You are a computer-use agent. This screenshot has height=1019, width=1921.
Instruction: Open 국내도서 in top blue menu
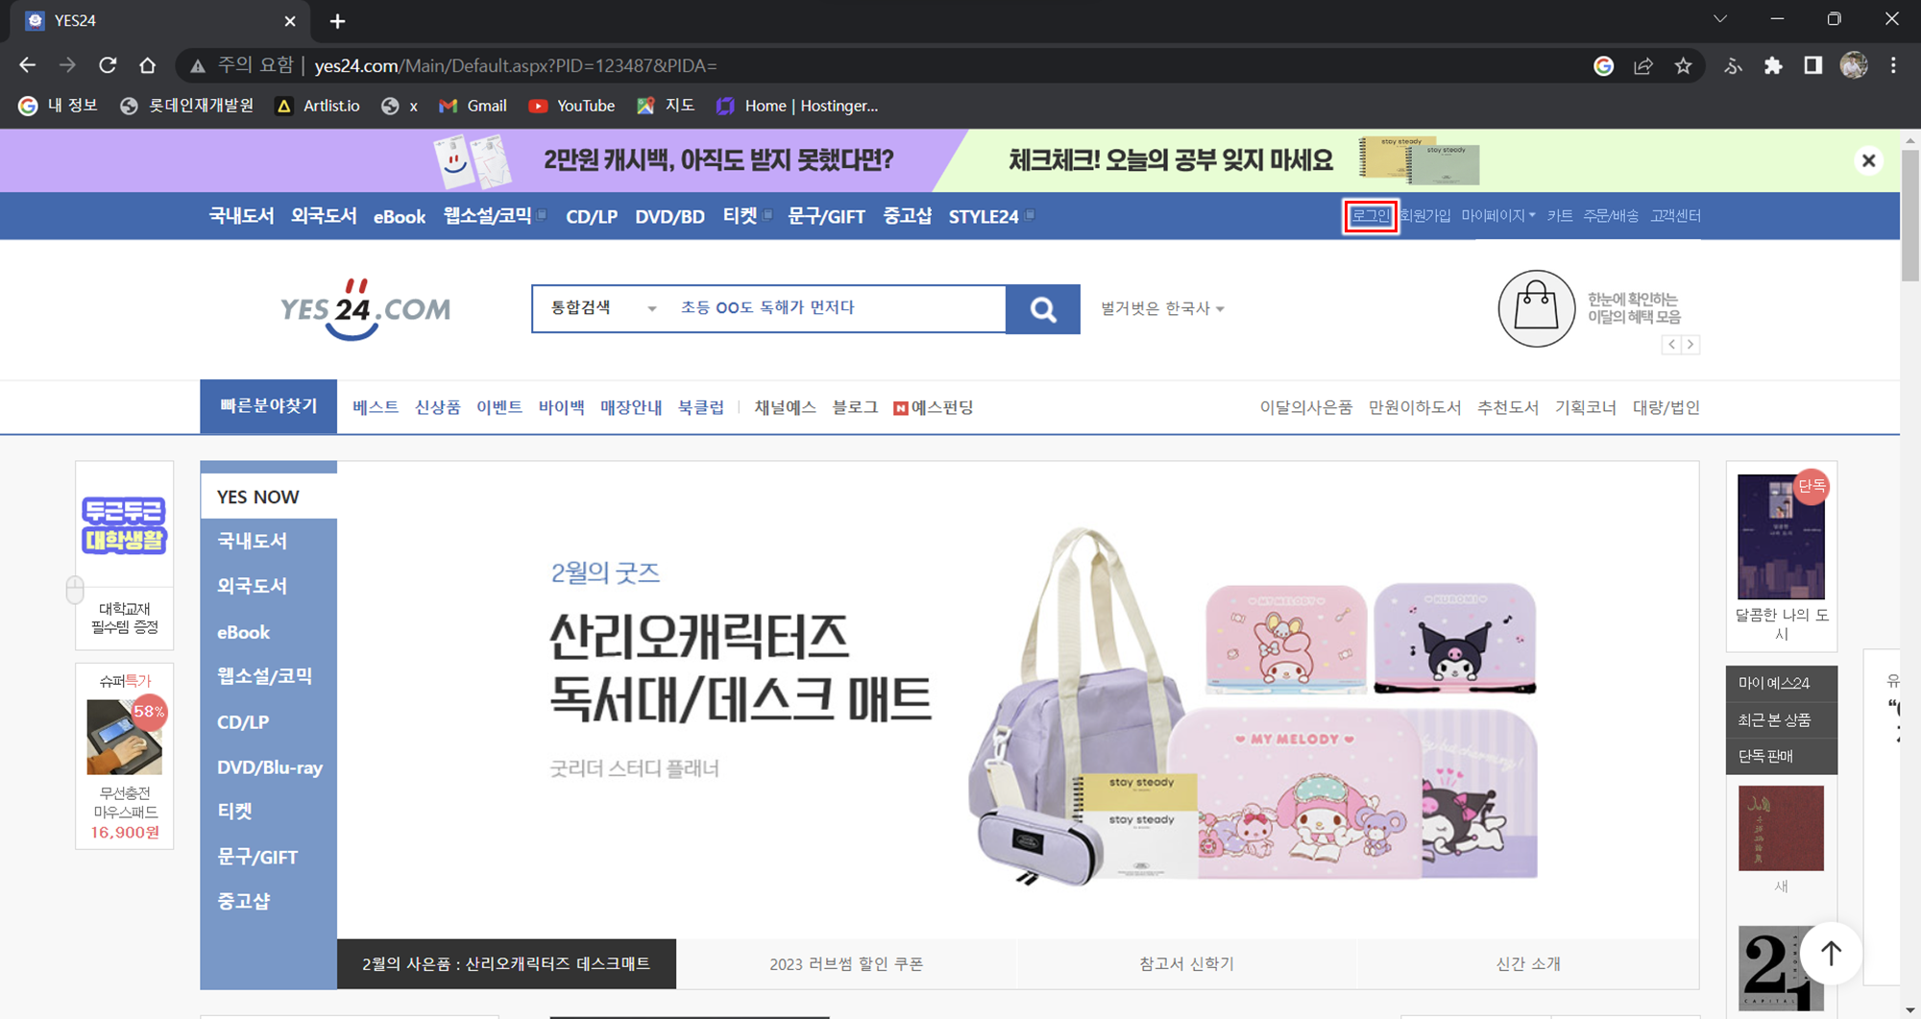[242, 216]
